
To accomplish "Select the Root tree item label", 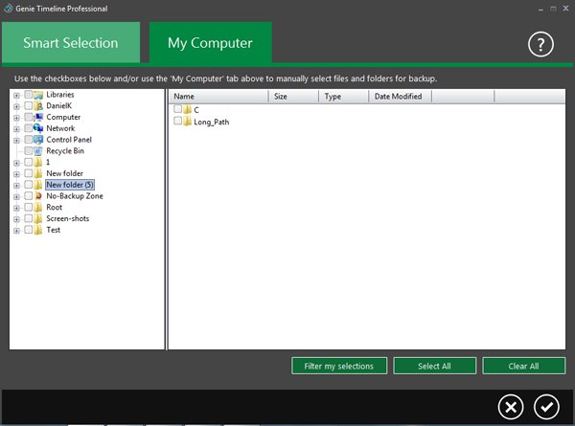I will [x=55, y=208].
